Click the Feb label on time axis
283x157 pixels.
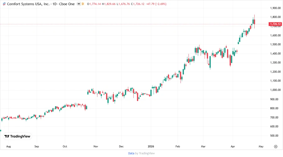coord(178,146)
